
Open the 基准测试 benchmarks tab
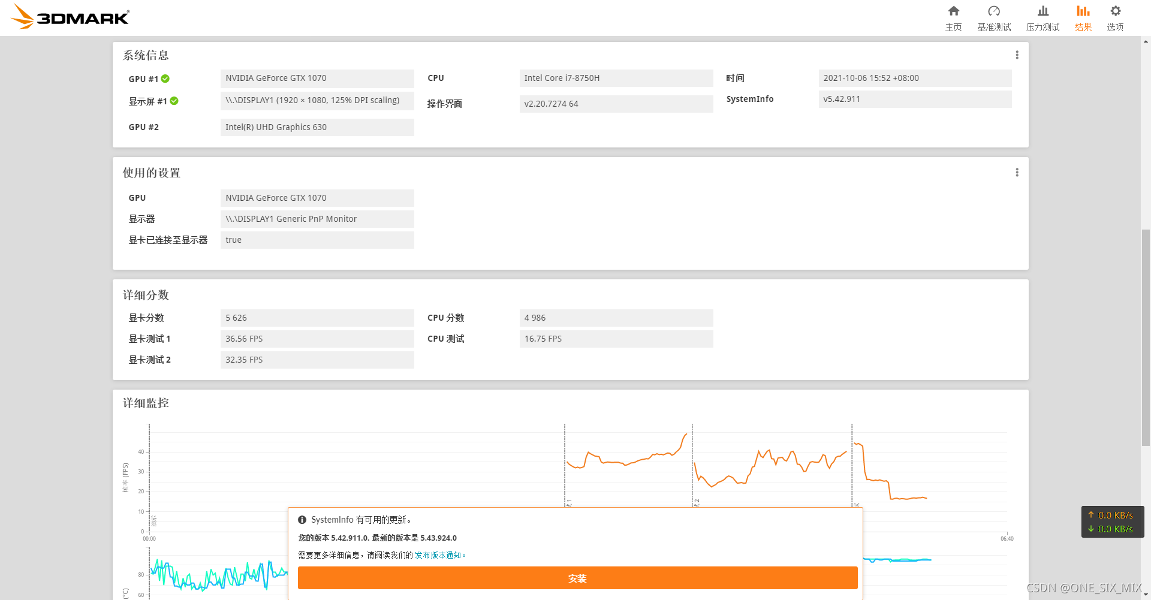pyautogui.click(x=994, y=18)
